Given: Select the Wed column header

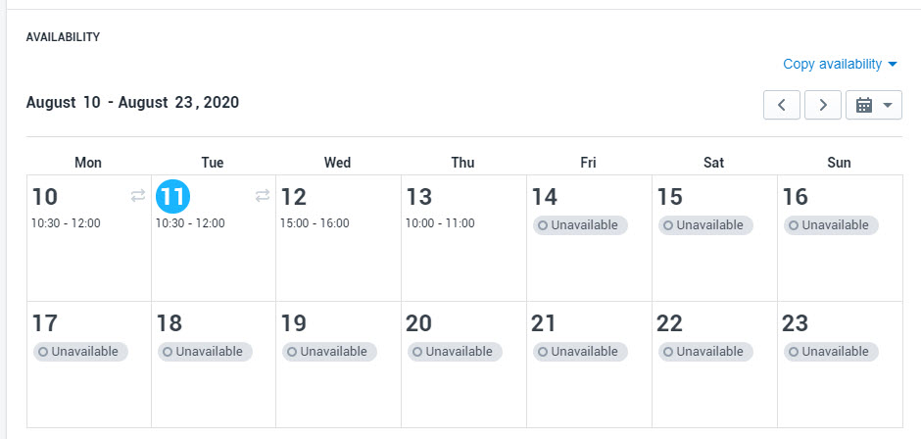Looking at the screenshot, I should pyautogui.click(x=338, y=163).
